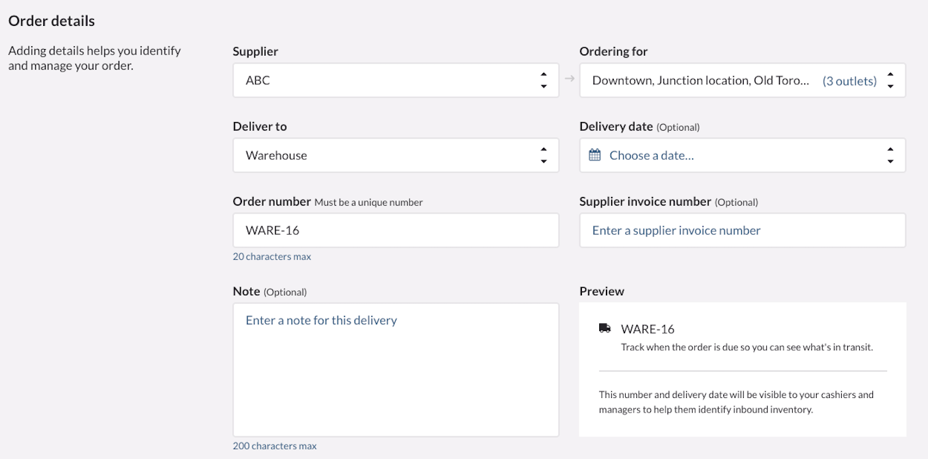Click the note textarea for this delivery
This screenshot has width=928, height=459.
tap(396, 369)
